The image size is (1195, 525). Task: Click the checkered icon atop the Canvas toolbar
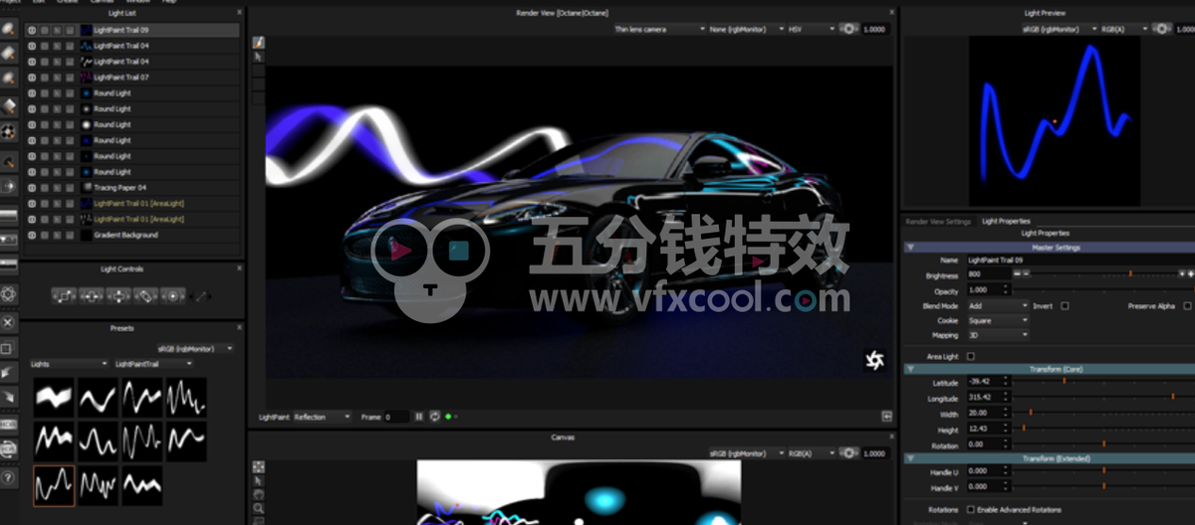click(x=259, y=465)
